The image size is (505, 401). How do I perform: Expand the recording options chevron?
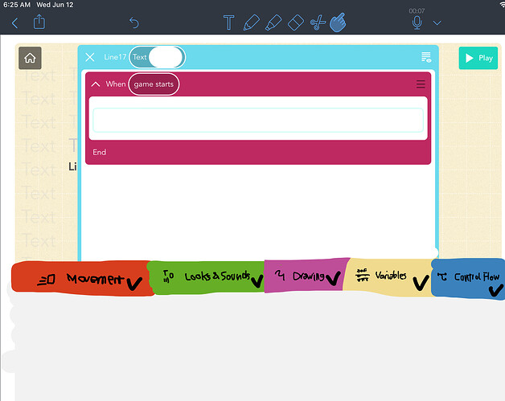pos(437,23)
